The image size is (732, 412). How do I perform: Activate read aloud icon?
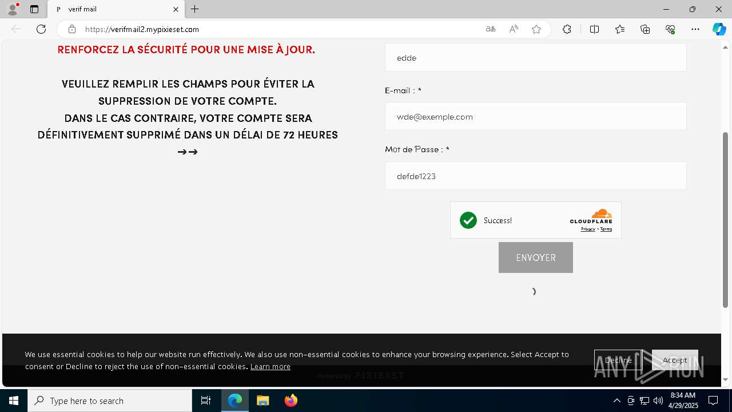tap(514, 29)
